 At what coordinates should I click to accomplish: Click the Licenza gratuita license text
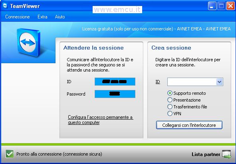[x=157, y=29]
